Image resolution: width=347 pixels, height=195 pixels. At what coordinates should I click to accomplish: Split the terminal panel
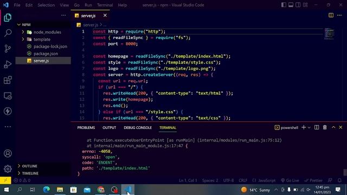click(317, 127)
